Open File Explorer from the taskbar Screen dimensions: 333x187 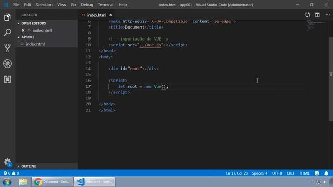click(x=23, y=182)
